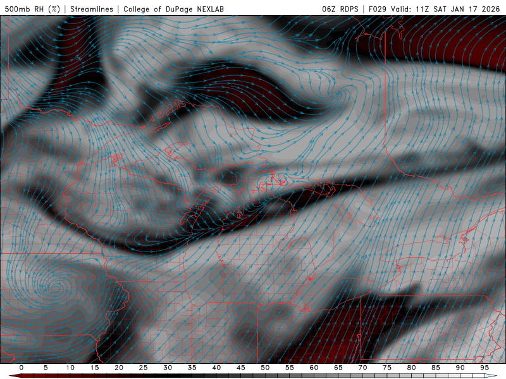
Task: Click the "65" value on the legend scale
Action: [338, 368]
